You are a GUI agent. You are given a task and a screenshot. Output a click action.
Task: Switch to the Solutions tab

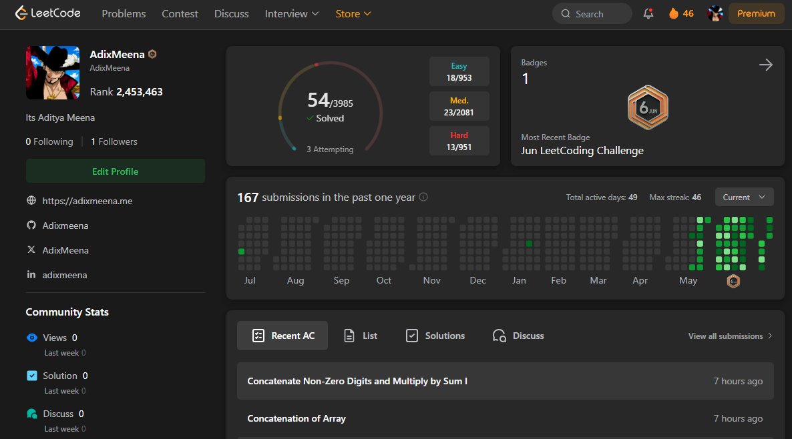click(435, 336)
